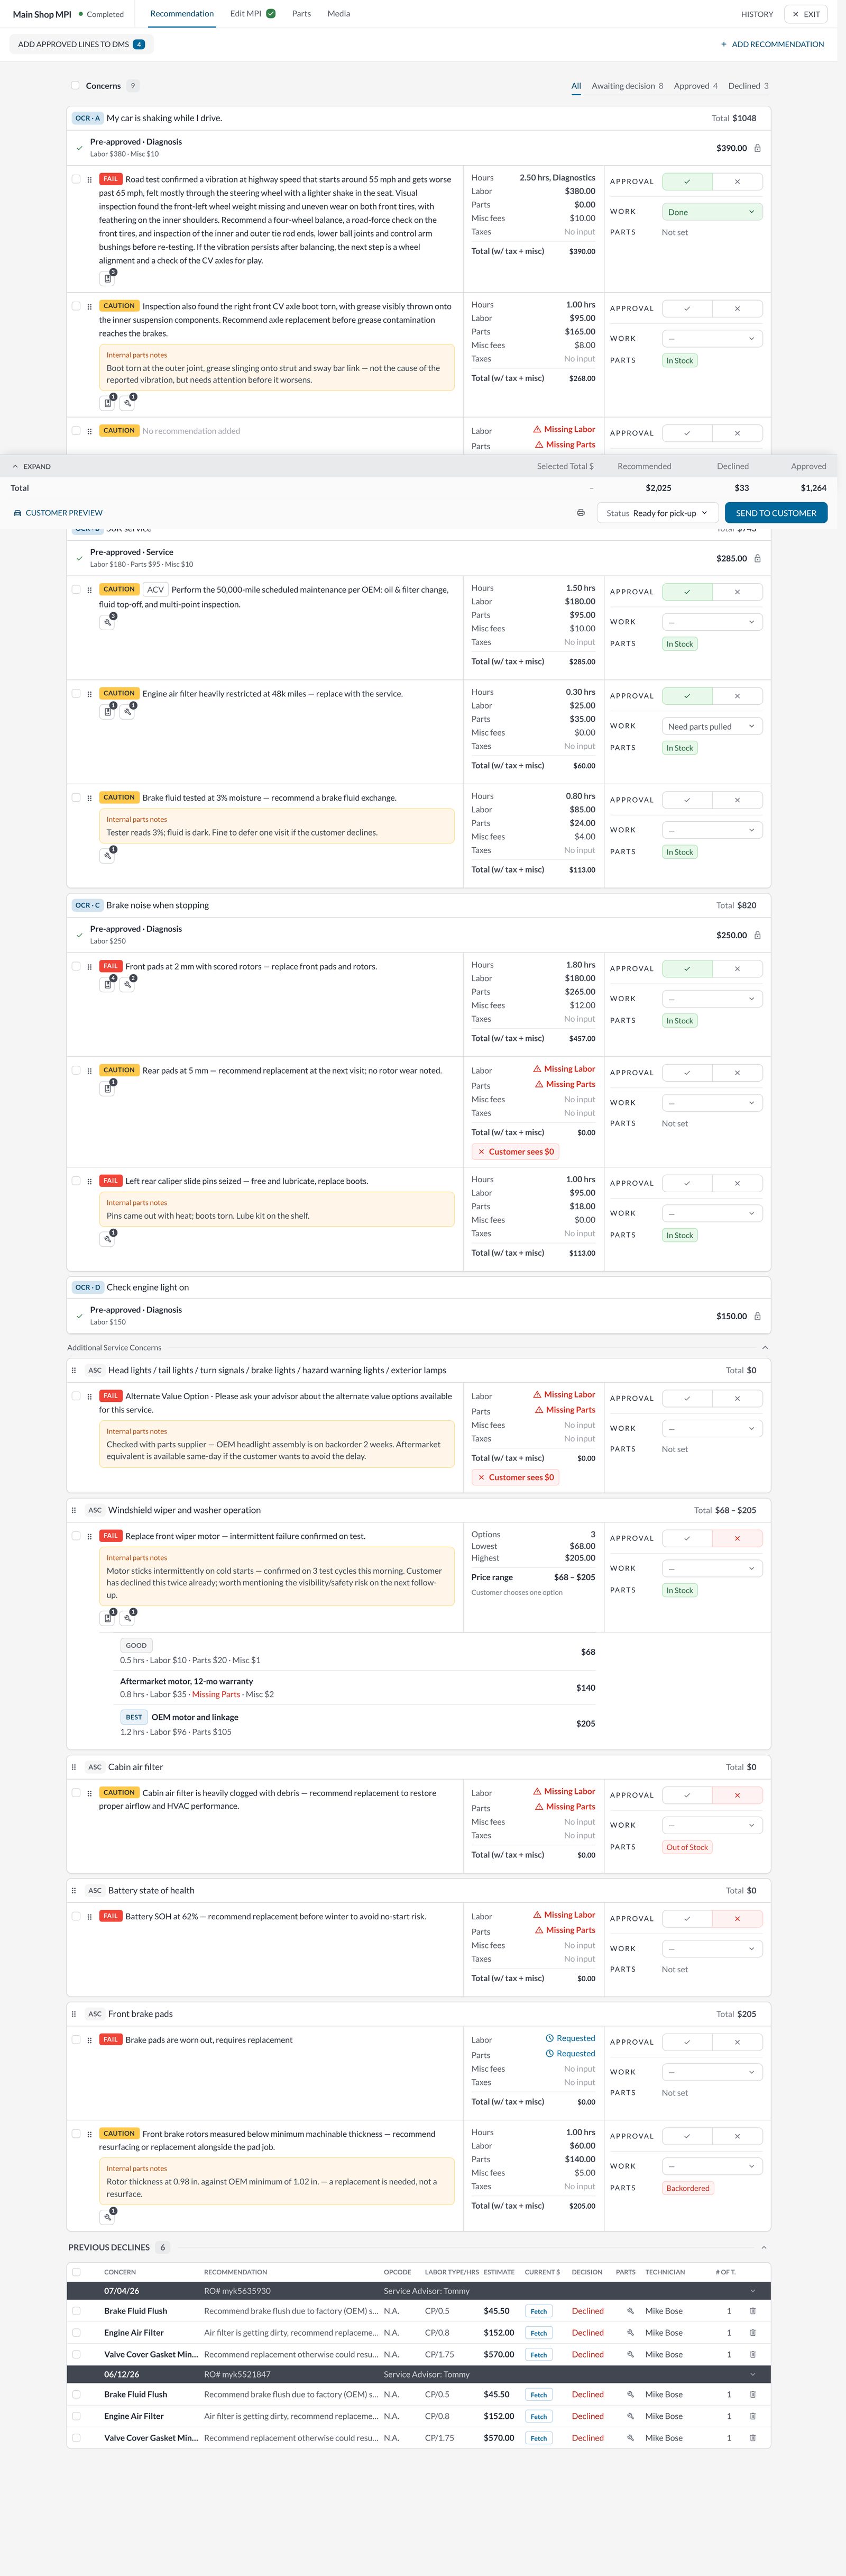
Task: Click the lock icon beside the $285.00 service
Action: point(757,558)
